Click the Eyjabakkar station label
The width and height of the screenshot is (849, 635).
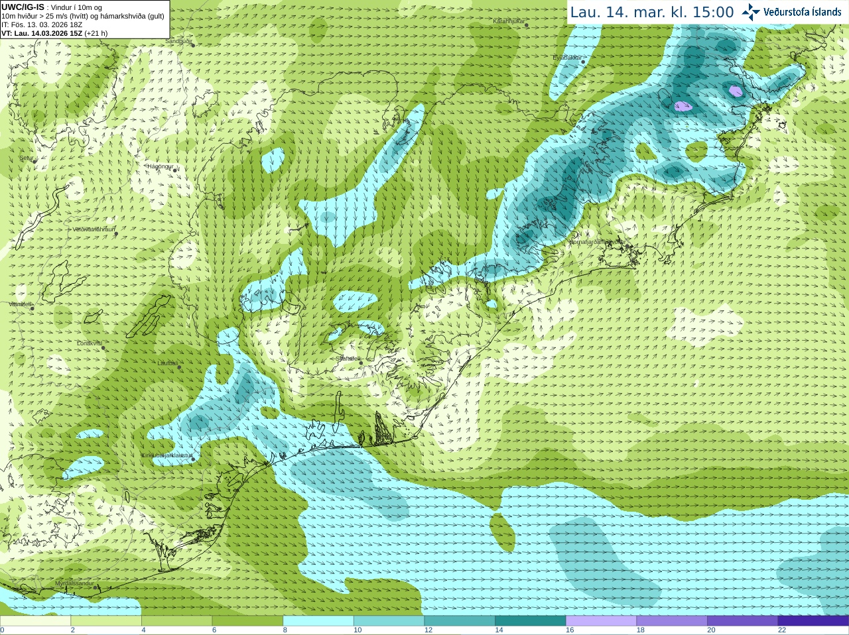pyautogui.click(x=567, y=58)
